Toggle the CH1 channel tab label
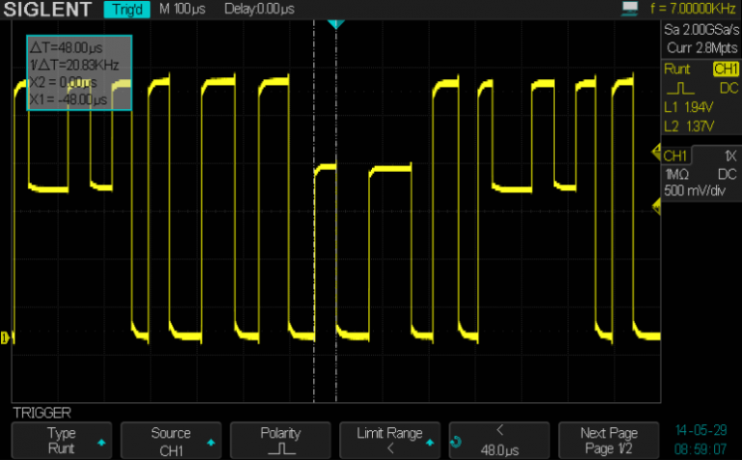 [x=676, y=156]
